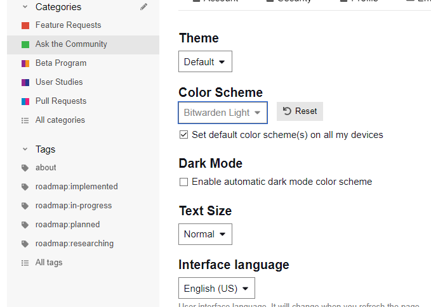Viewport: 431px width, 307px height.
Task: Click the green Ask the Community icon
Action: click(x=25, y=44)
